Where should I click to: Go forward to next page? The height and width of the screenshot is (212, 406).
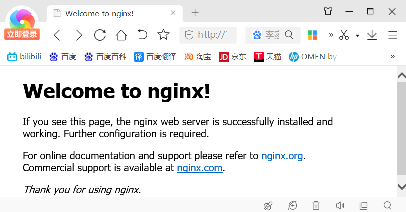tap(79, 35)
